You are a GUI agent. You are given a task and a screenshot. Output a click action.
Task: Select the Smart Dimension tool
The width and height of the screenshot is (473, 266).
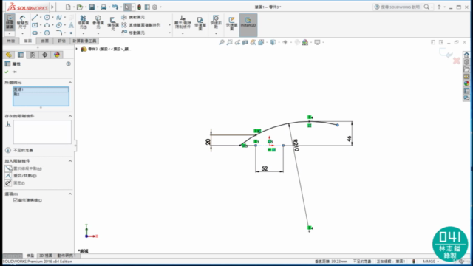22,22
